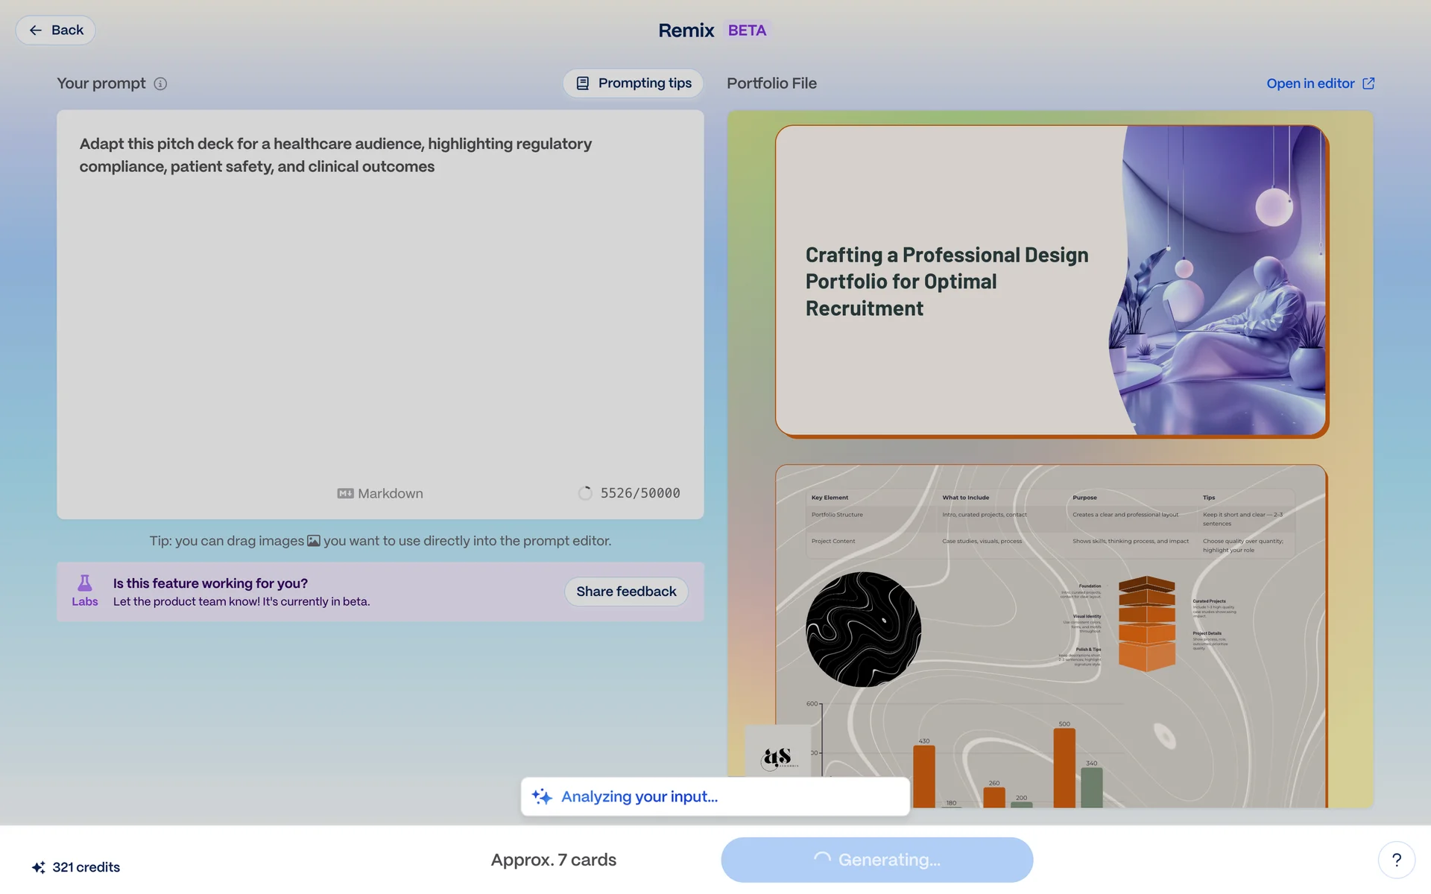Viewport: 1431px width, 894px height.
Task: Open Prompting tips
Action: (x=634, y=83)
